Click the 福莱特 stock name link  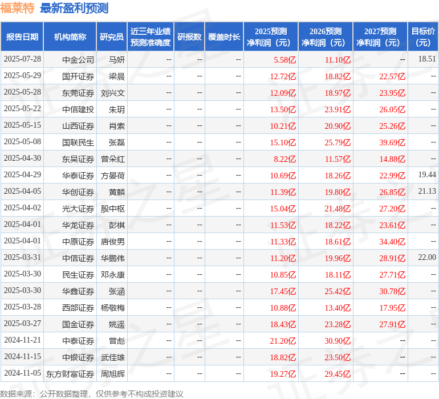point(18,8)
